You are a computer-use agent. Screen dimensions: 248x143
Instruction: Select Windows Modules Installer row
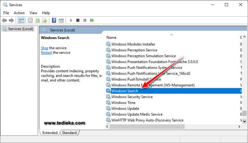[x=174, y=44]
